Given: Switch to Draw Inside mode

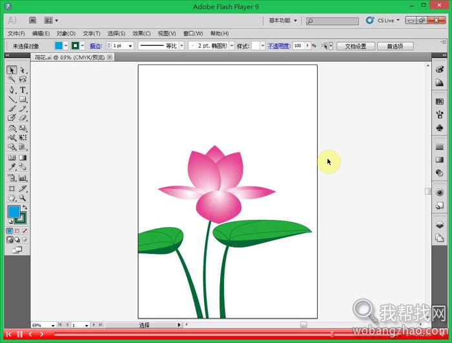Looking at the screenshot, I should pos(25,239).
